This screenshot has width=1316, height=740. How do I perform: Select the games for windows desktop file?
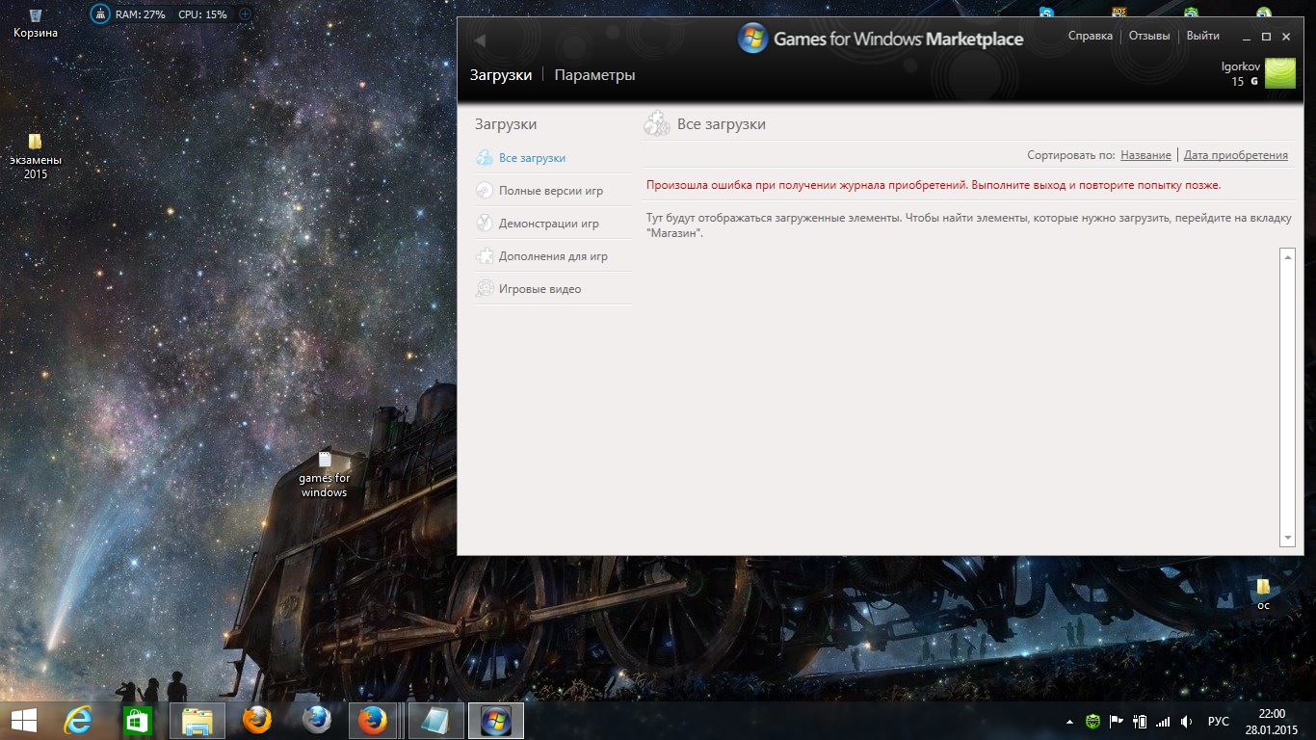[324, 475]
